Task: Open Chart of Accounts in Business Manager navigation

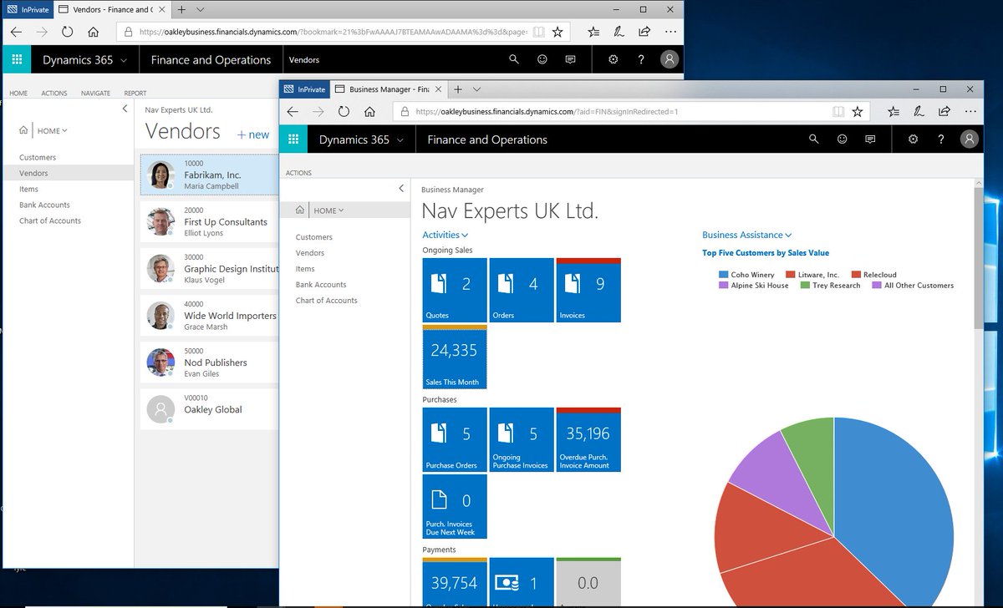Action: click(x=326, y=301)
